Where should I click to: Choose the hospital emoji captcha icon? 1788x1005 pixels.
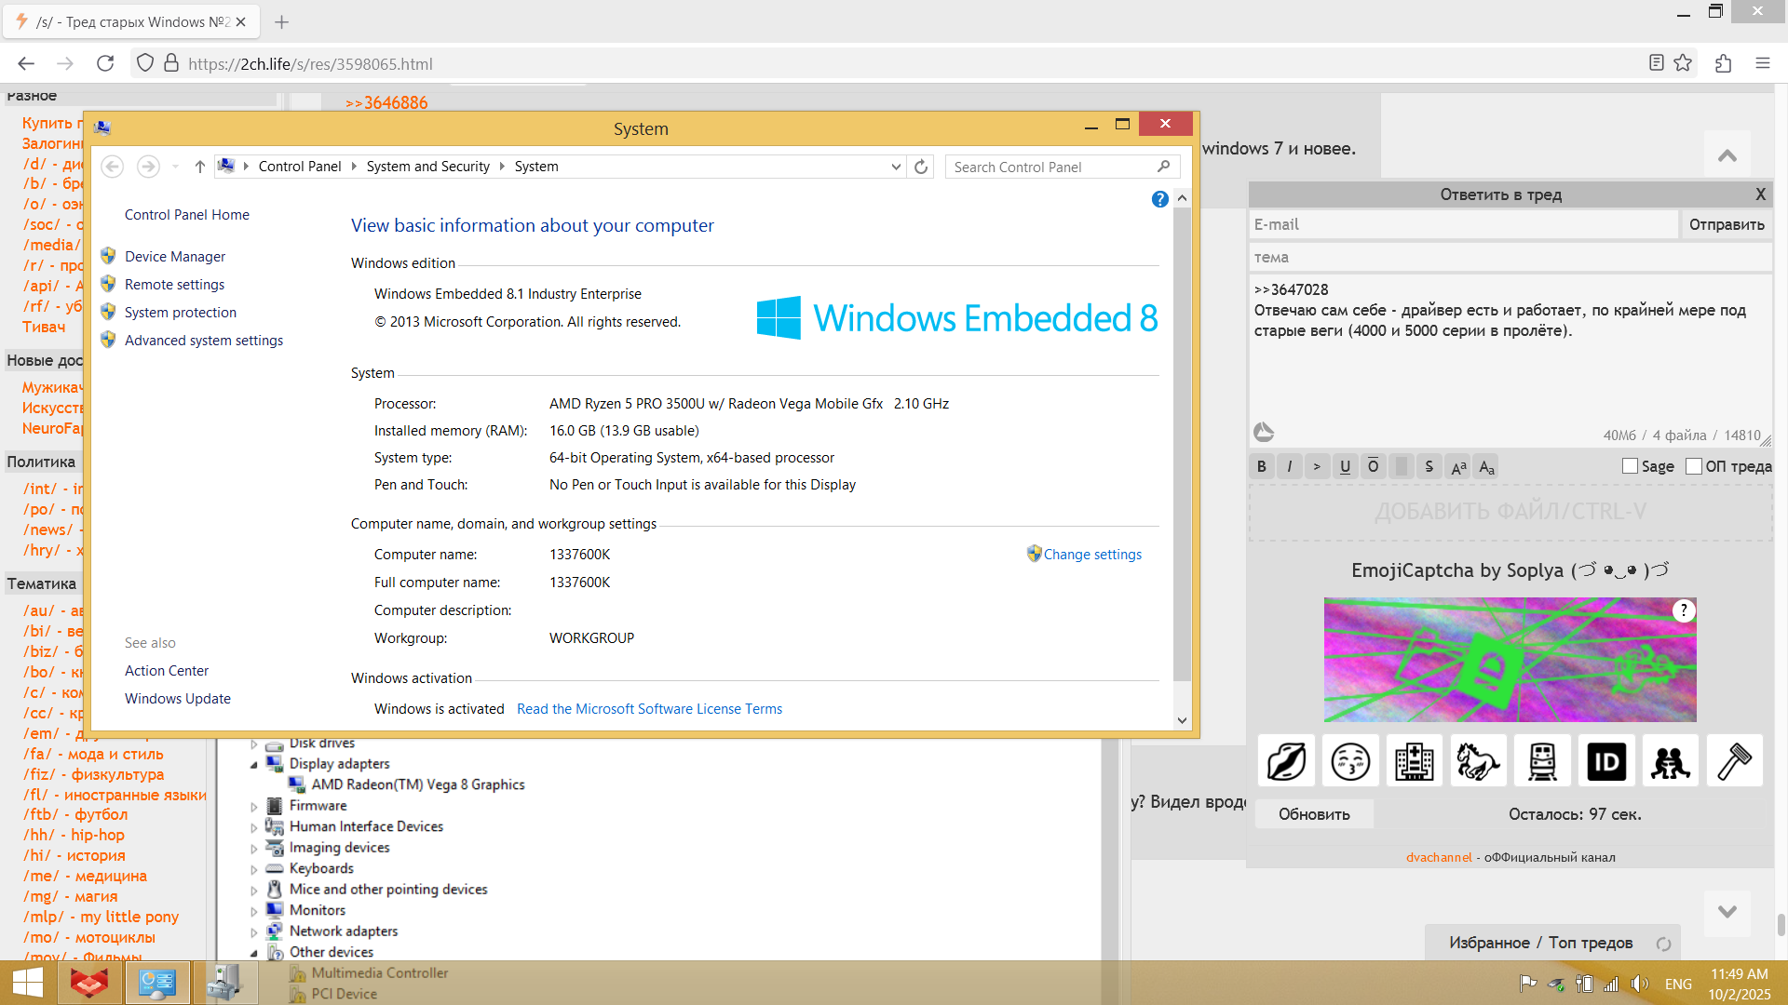point(1414,762)
